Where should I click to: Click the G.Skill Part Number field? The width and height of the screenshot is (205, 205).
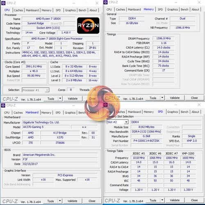(146, 141)
